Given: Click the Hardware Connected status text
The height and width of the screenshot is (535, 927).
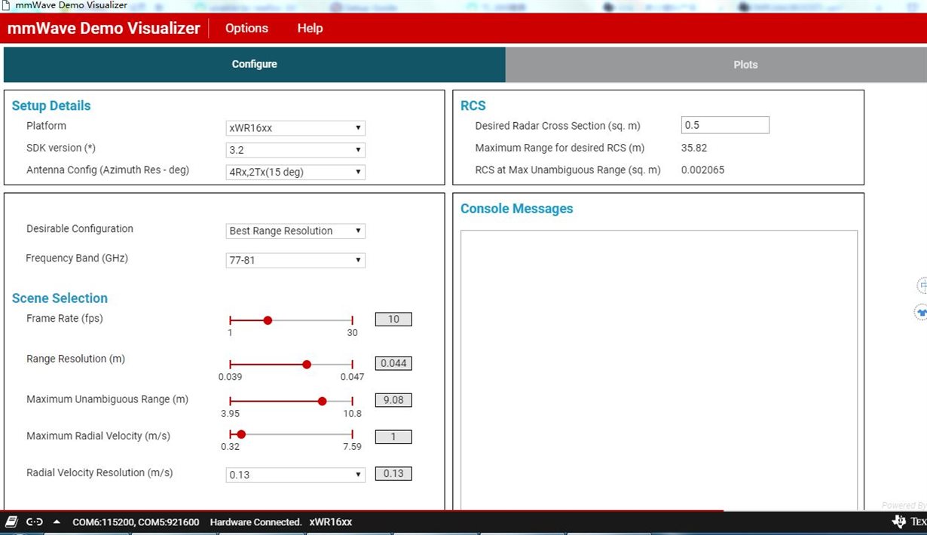Looking at the screenshot, I should (x=255, y=522).
